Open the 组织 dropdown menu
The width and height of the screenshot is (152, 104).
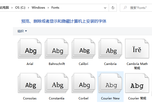(22, 31)
